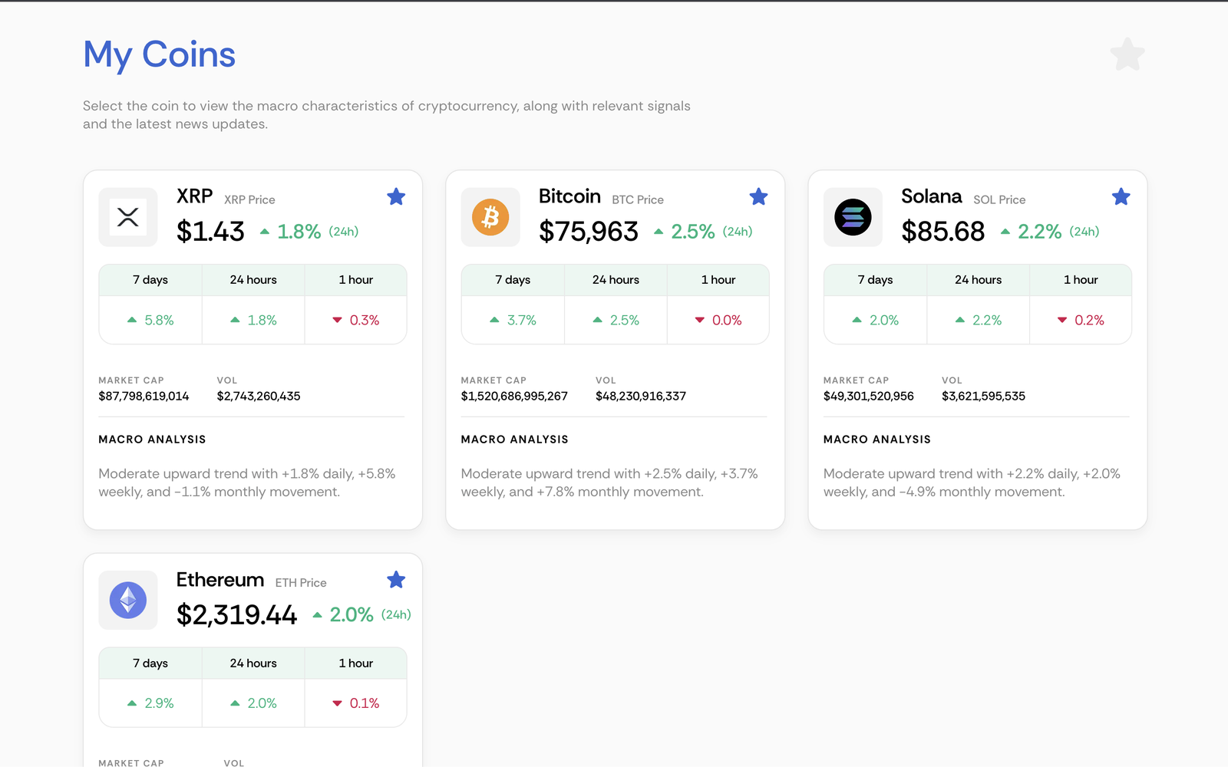Click Solana macro analysis mentioning -4.9% monthly
Screen dimensions: 1228x767
pyautogui.click(x=972, y=482)
